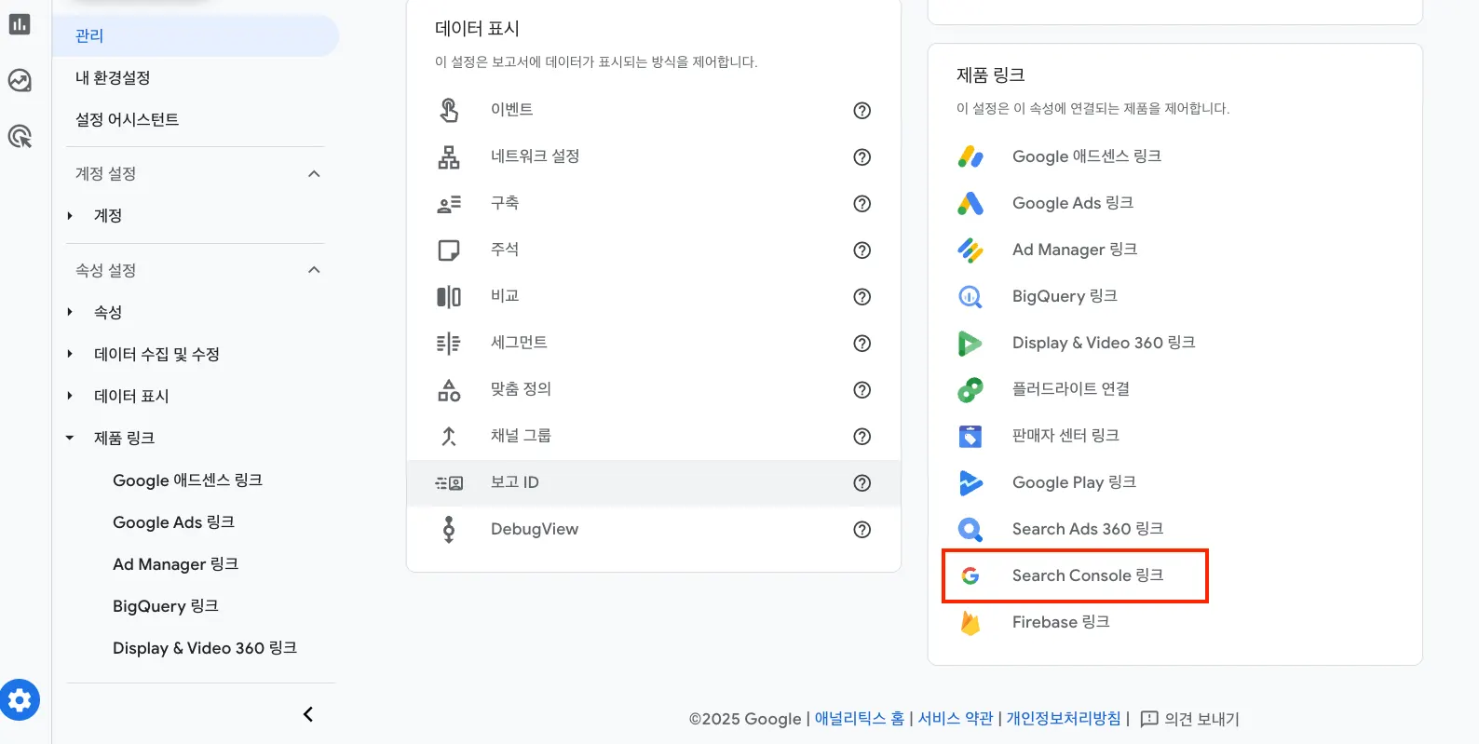This screenshot has width=1479, height=744.
Task: Open help for 네트워크 설정 row
Action: coord(862,156)
